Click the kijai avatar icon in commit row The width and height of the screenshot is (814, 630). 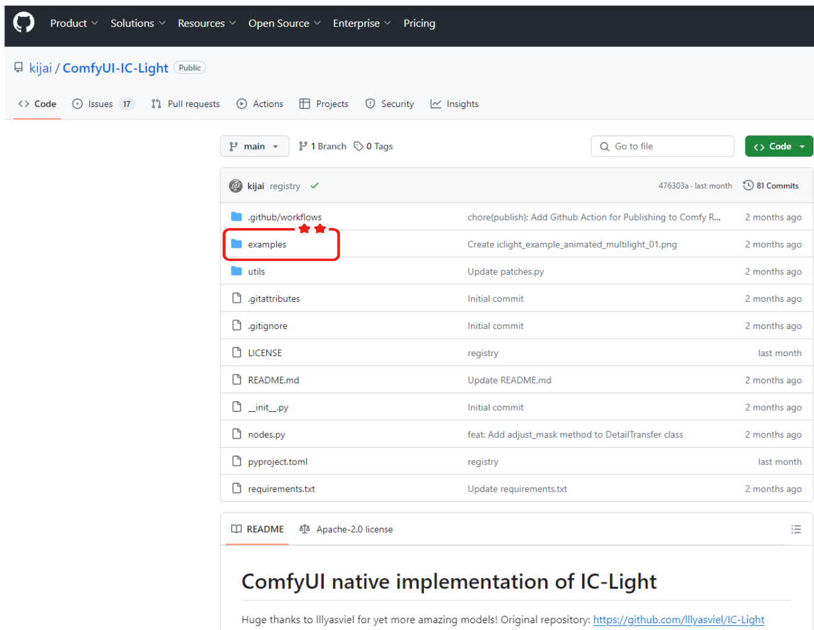tap(235, 186)
